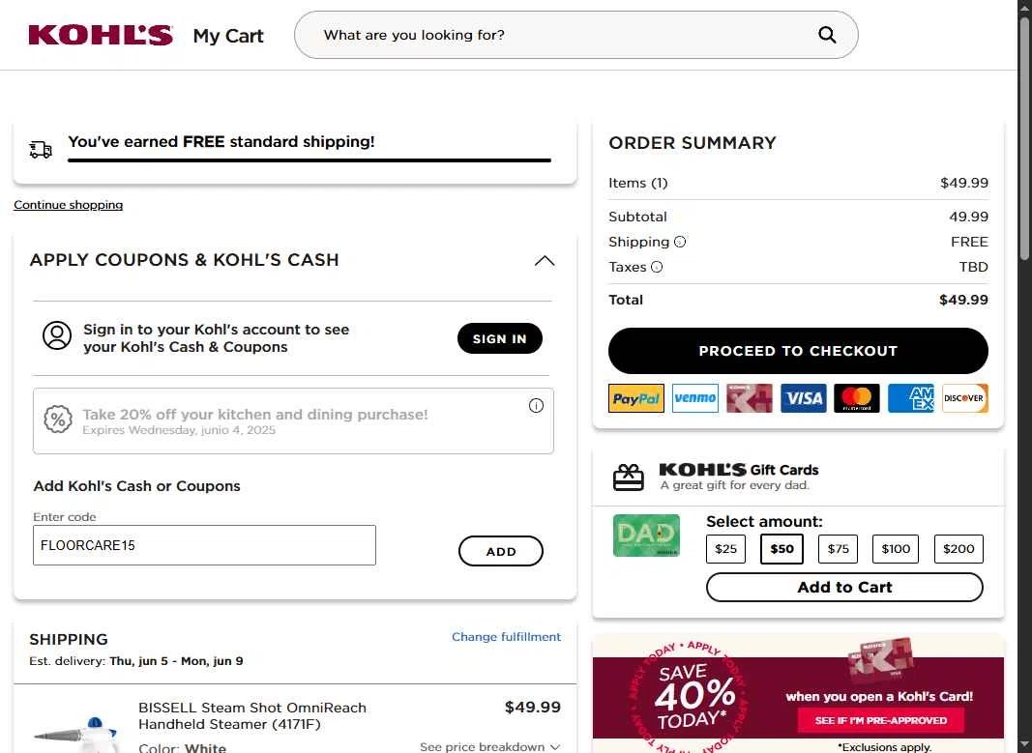Click the PayPal payment icon

coord(635,398)
